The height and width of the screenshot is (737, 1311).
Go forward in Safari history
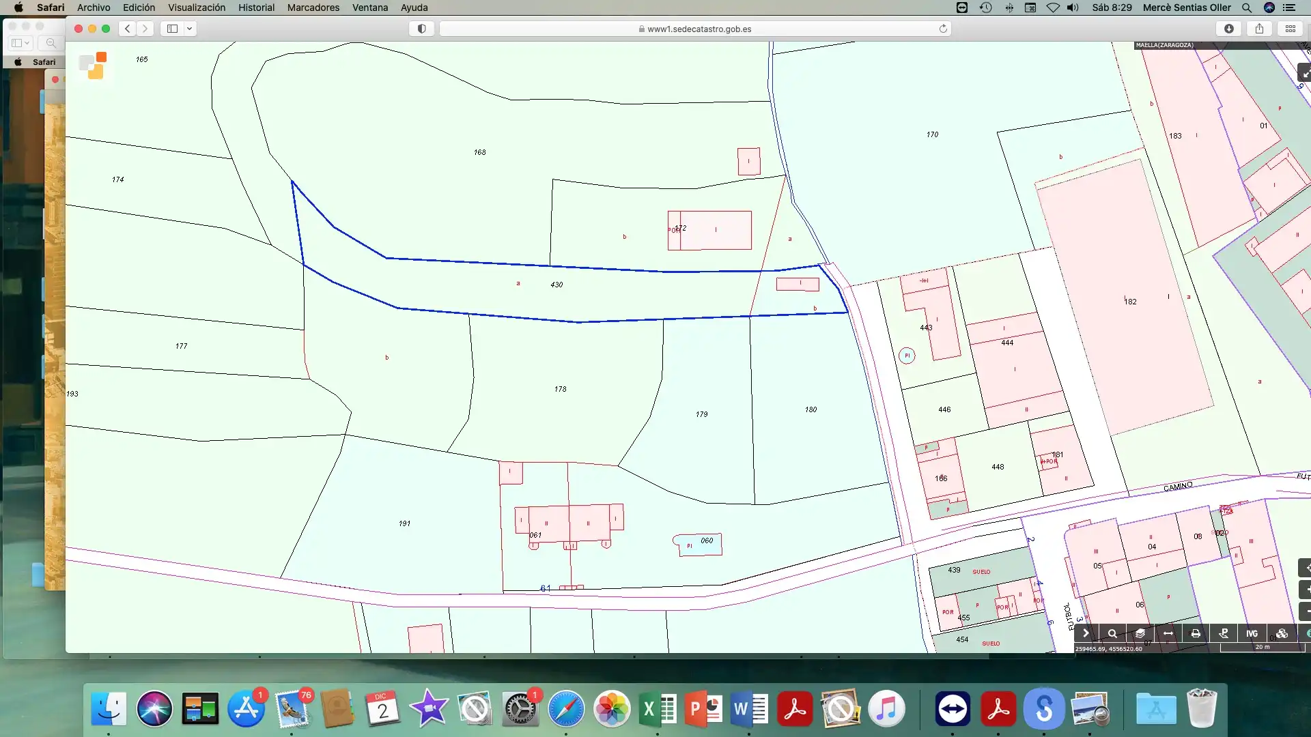coord(145,29)
